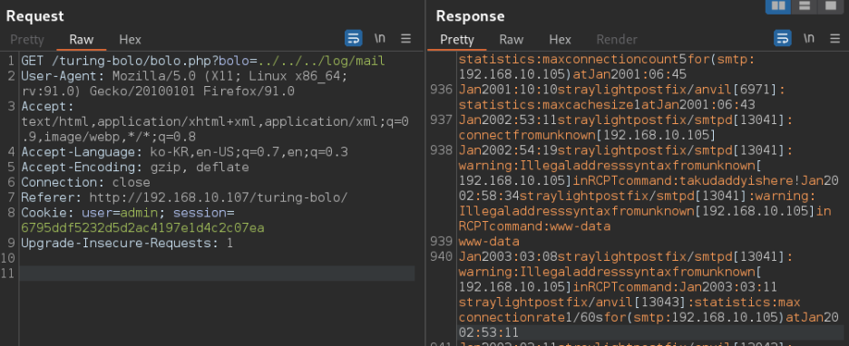Switch Request view to Pretty tab

(x=27, y=40)
